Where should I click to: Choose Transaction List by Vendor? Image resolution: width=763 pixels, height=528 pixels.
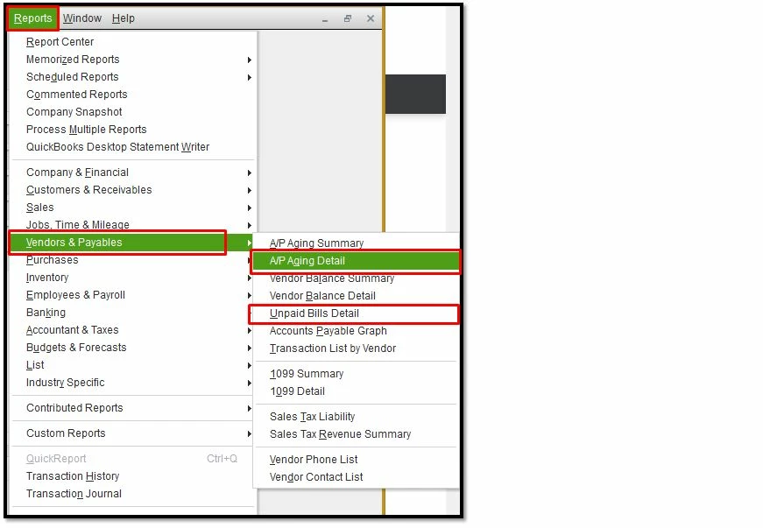(x=357, y=348)
